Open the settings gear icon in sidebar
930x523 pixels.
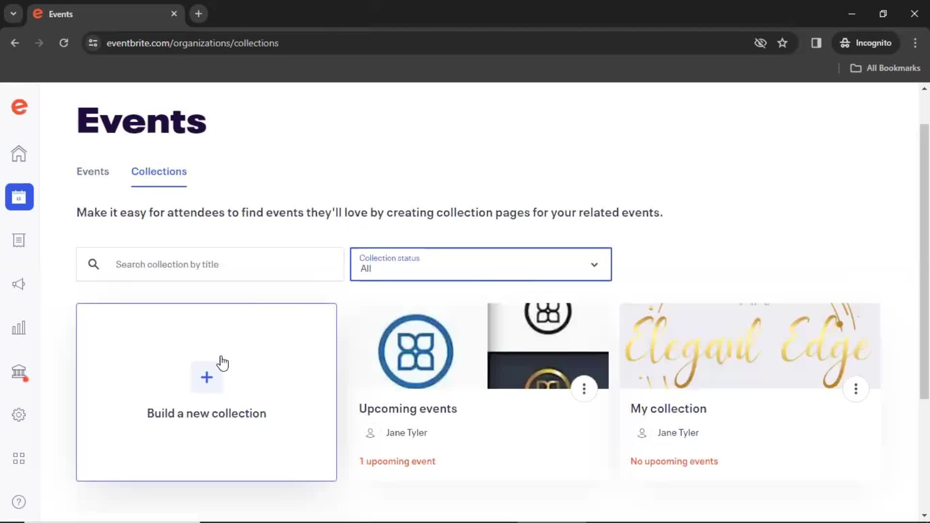click(x=18, y=415)
